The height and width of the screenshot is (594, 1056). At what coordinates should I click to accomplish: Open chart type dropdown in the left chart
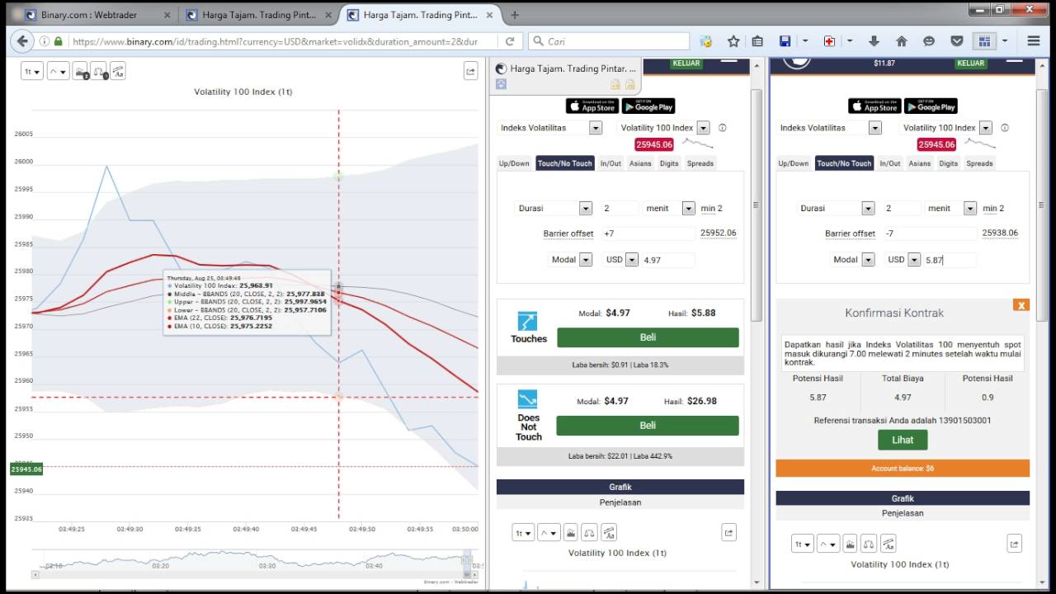coord(58,72)
